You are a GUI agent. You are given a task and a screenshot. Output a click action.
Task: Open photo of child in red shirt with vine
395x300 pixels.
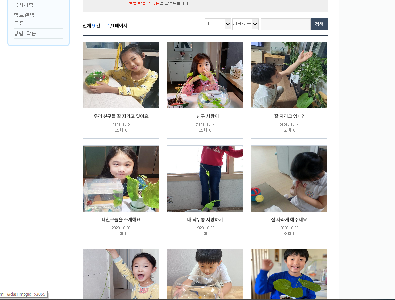coord(205,179)
